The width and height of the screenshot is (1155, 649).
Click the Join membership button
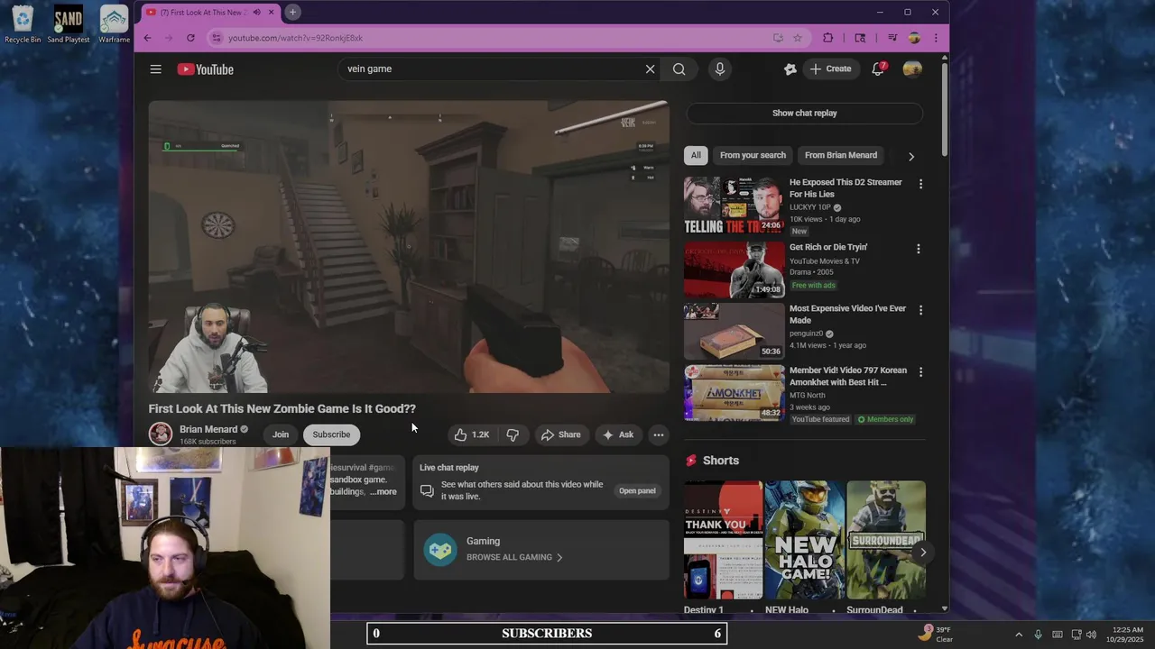tap(281, 434)
